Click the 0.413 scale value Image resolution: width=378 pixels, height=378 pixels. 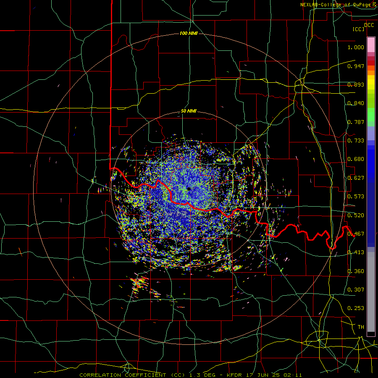pyautogui.click(x=356, y=252)
